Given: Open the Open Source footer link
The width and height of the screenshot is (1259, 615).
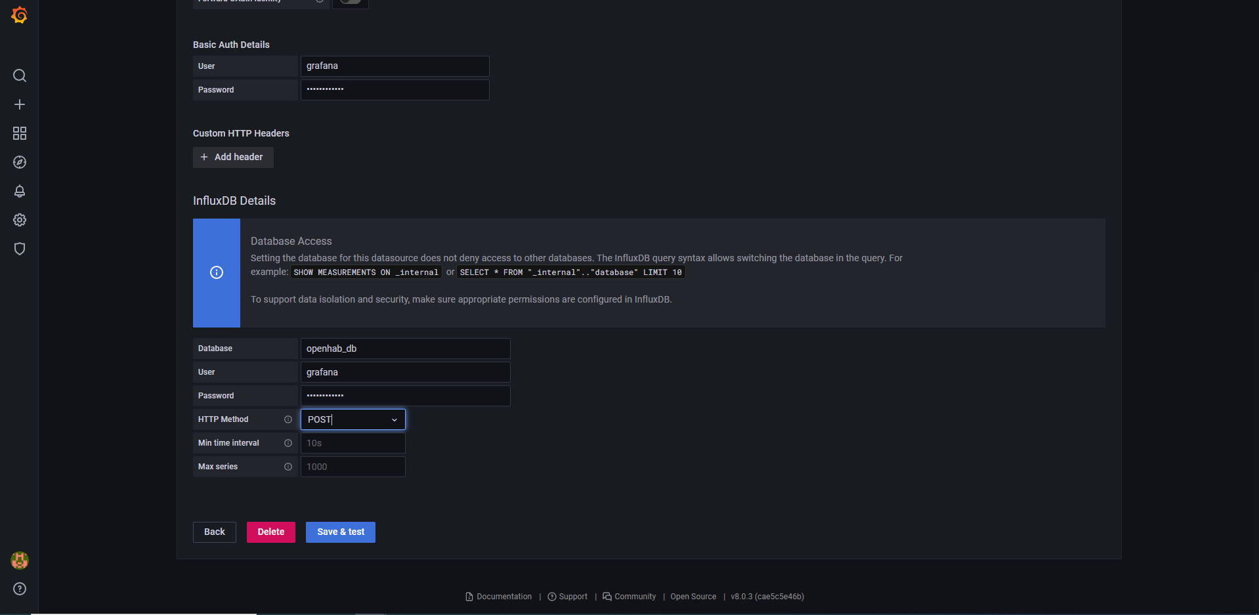Looking at the screenshot, I should click(693, 597).
